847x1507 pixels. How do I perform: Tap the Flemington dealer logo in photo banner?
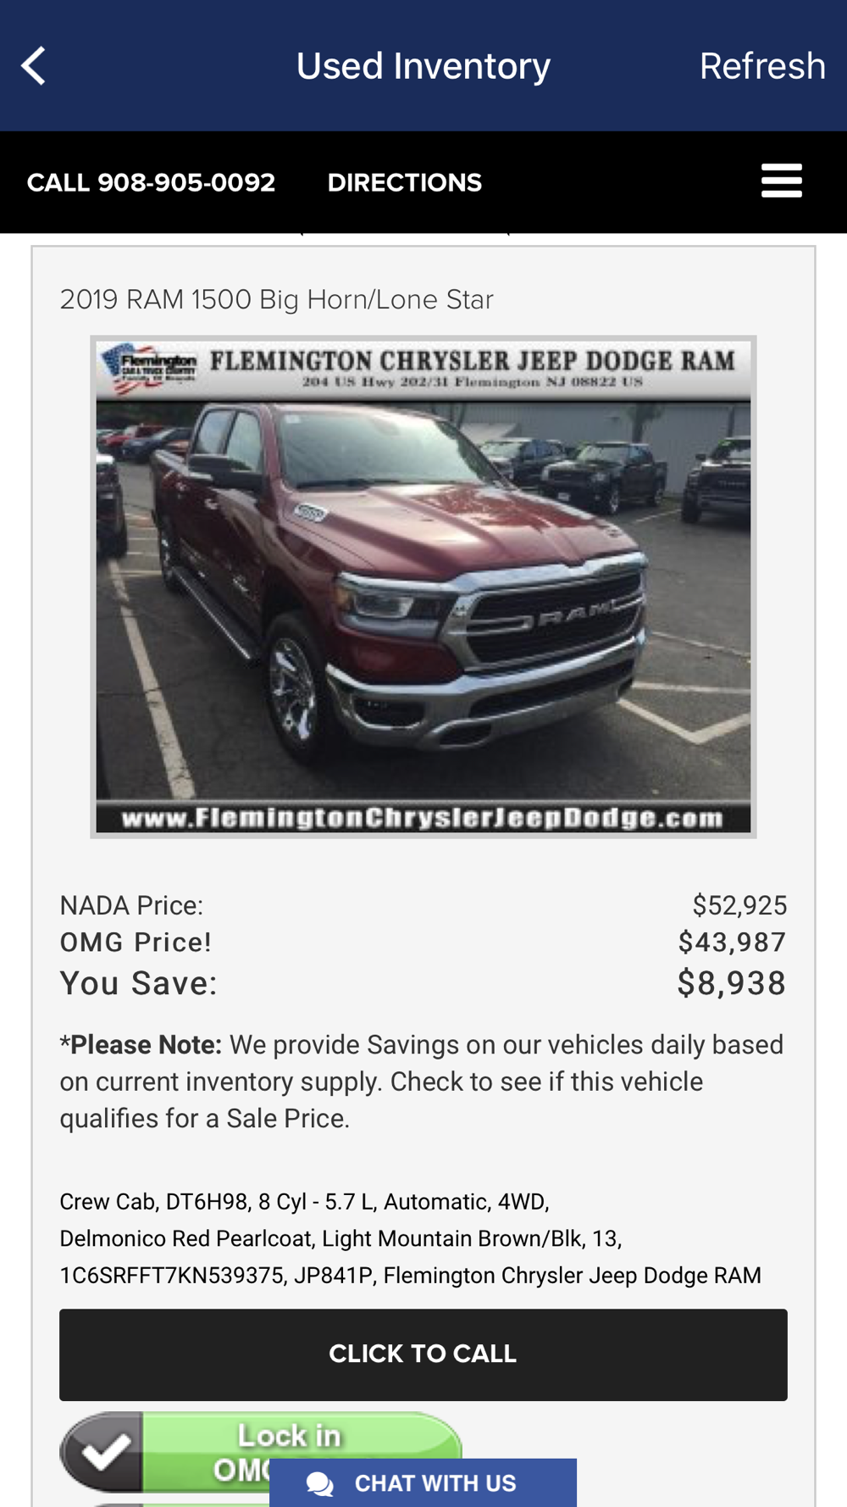tap(148, 366)
